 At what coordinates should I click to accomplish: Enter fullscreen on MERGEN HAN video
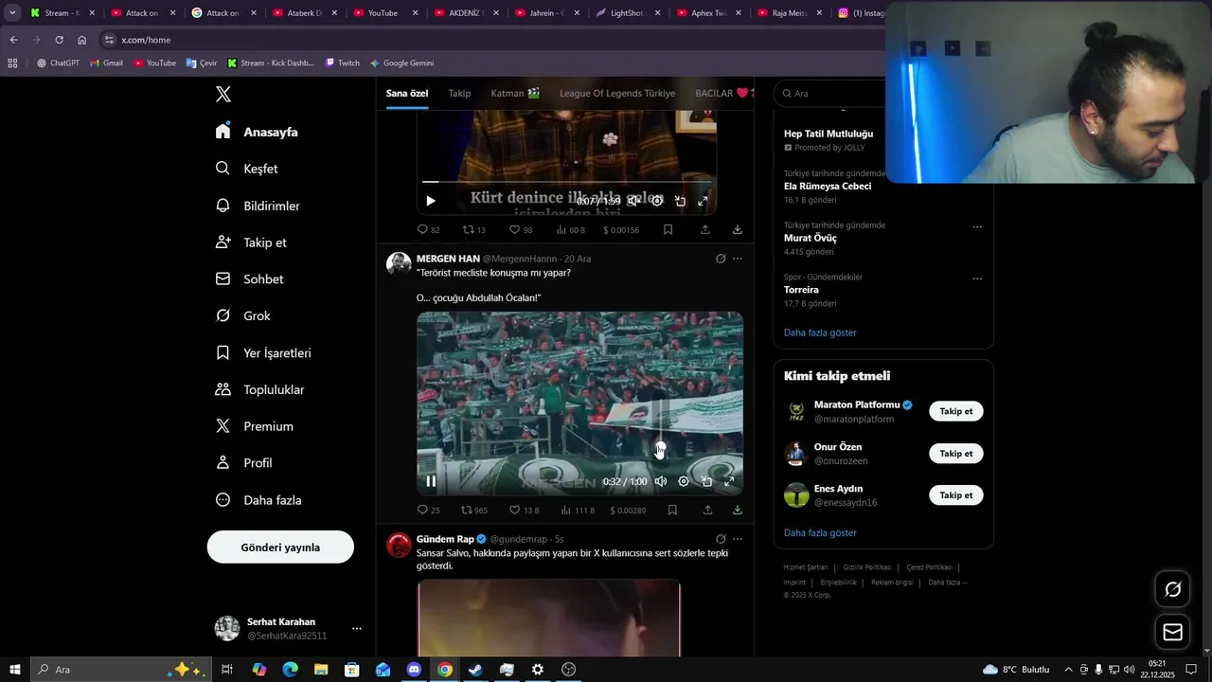click(729, 481)
